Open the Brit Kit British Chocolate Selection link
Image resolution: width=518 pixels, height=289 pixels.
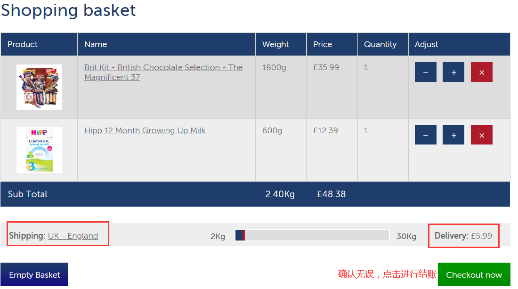click(163, 72)
